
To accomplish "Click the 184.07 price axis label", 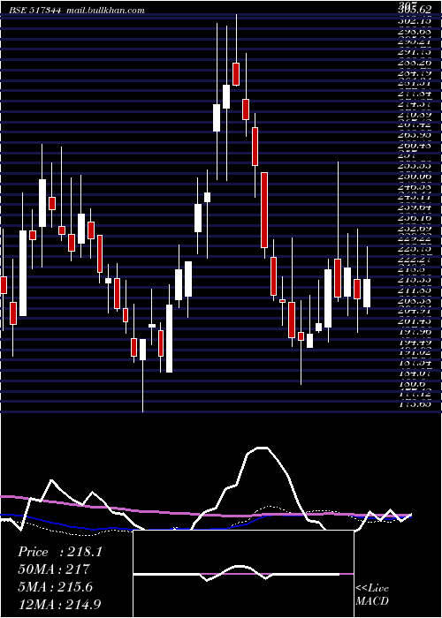I will click(x=415, y=373).
